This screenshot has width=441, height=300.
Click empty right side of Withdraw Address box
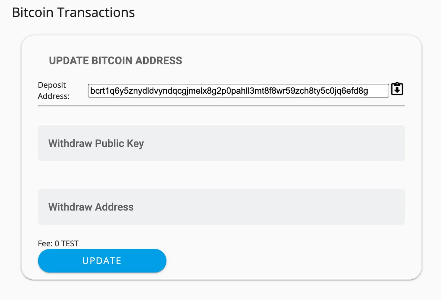tap(310, 207)
